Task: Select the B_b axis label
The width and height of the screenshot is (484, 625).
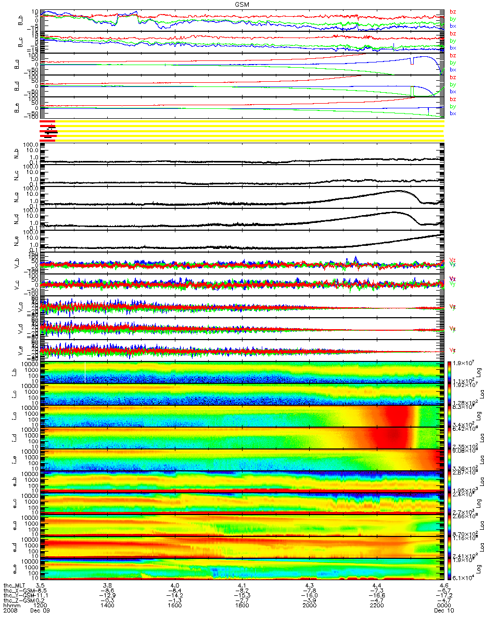Action: [21, 20]
